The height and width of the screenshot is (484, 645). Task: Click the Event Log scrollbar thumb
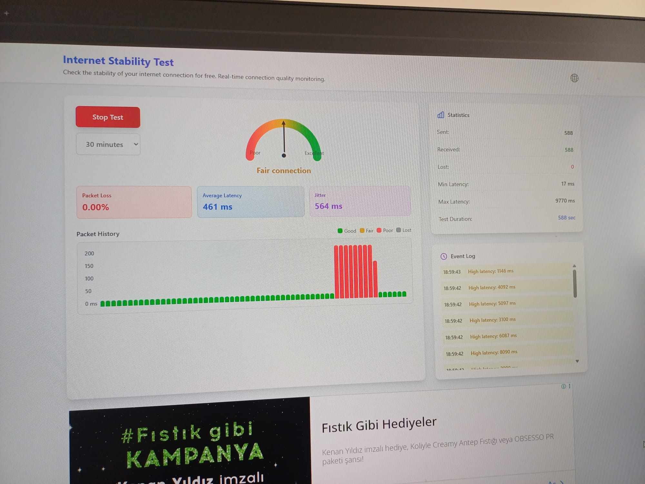[x=575, y=283]
